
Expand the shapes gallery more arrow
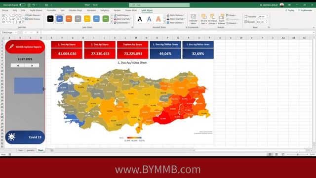click(x=23, y=22)
